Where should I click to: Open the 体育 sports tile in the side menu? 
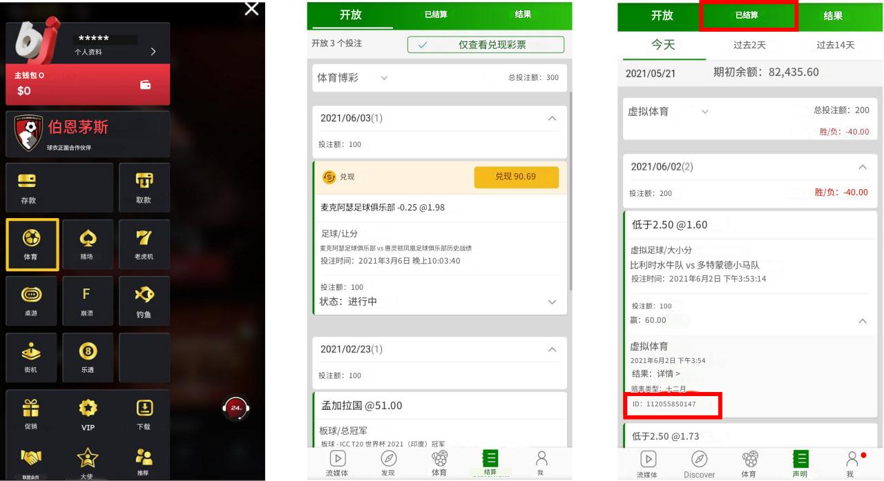pyautogui.click(x=31, y=244)
